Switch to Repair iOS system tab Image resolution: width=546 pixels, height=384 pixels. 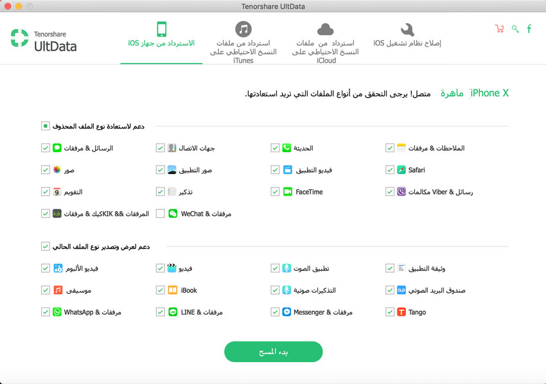click(x=407, y=35)
